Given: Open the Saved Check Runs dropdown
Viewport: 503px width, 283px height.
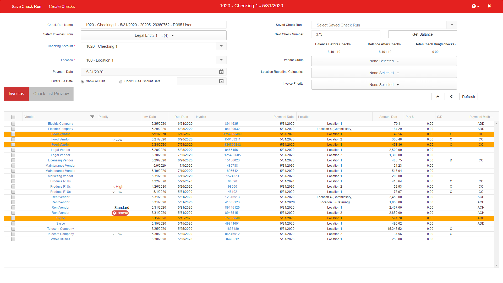Looking at the screenshot, I should (x=452, y=25).
